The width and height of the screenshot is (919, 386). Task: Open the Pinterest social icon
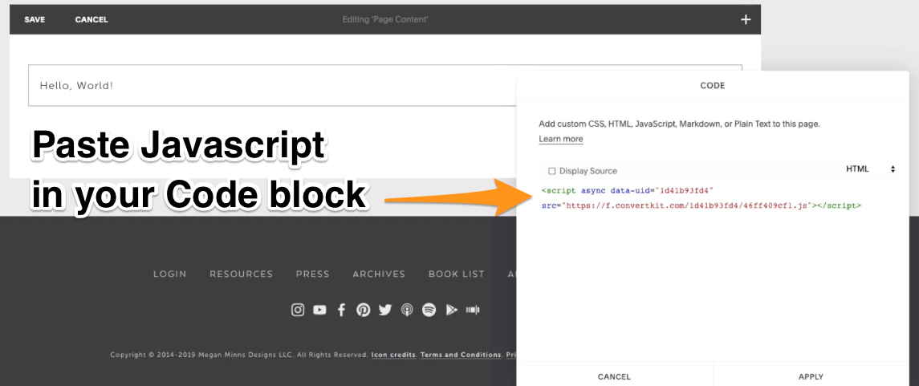tap(364, 310)
